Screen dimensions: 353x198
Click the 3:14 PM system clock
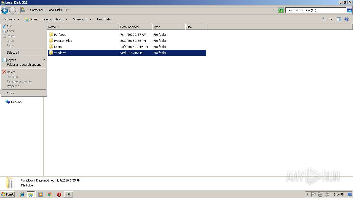[x=339, y=194]
